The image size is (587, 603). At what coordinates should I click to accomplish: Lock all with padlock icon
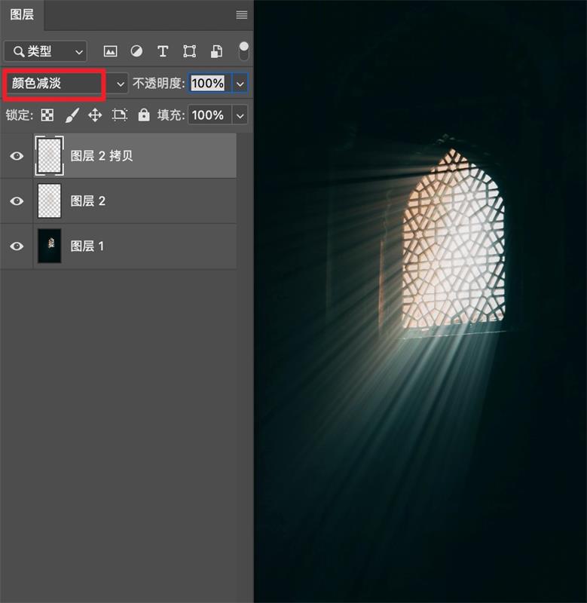click(144, 115)
